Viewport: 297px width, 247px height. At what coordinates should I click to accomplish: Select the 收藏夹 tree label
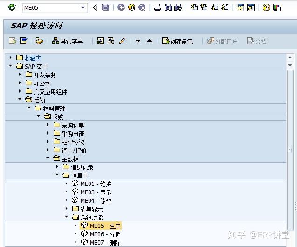[x=33, y=58]
